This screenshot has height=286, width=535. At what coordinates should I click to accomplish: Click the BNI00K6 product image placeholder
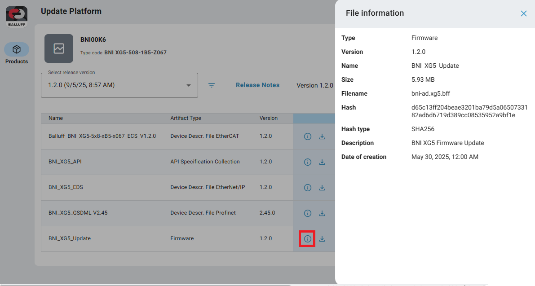coord(59,48)
